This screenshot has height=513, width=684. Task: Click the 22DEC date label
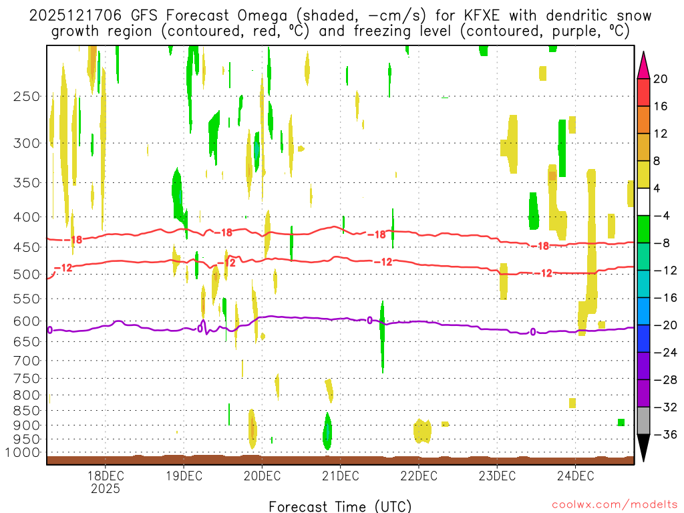coord(419,476)
